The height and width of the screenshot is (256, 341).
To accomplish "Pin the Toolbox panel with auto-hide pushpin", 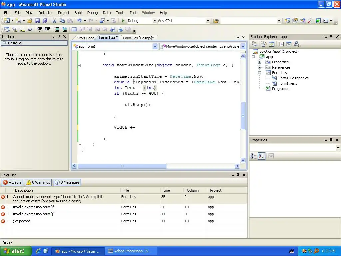I will click(59, 37).
